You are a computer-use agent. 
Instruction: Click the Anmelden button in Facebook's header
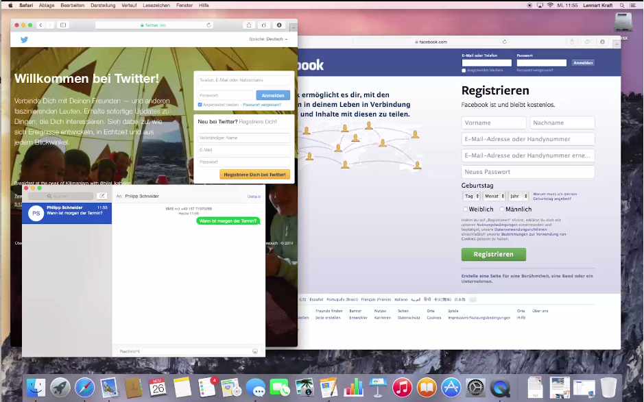tap(583, 63)
